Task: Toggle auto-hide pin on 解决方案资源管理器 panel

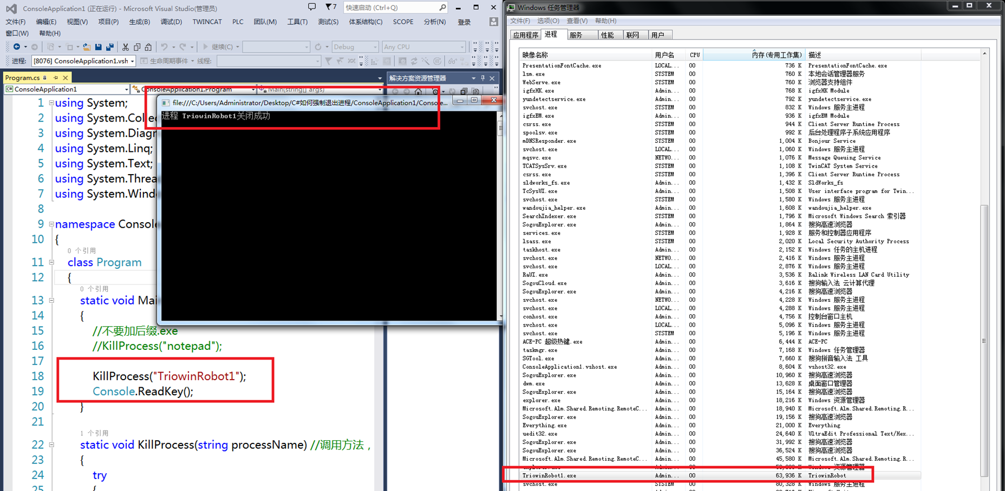Action: coord(482,78)
